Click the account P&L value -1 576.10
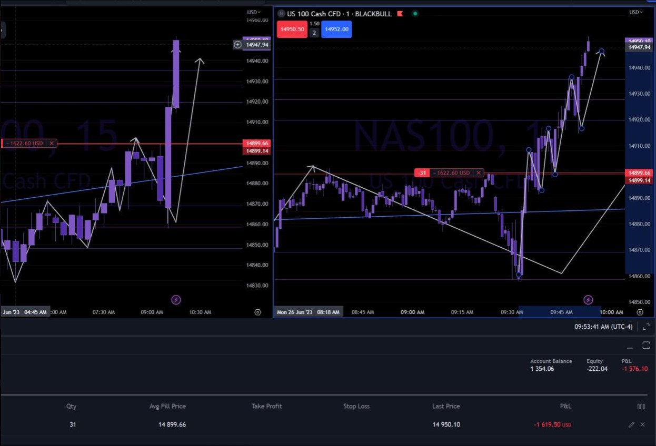 pyautogui.click(x=634, y=369)
